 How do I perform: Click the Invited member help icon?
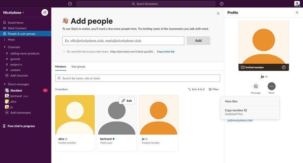(284, 67)
